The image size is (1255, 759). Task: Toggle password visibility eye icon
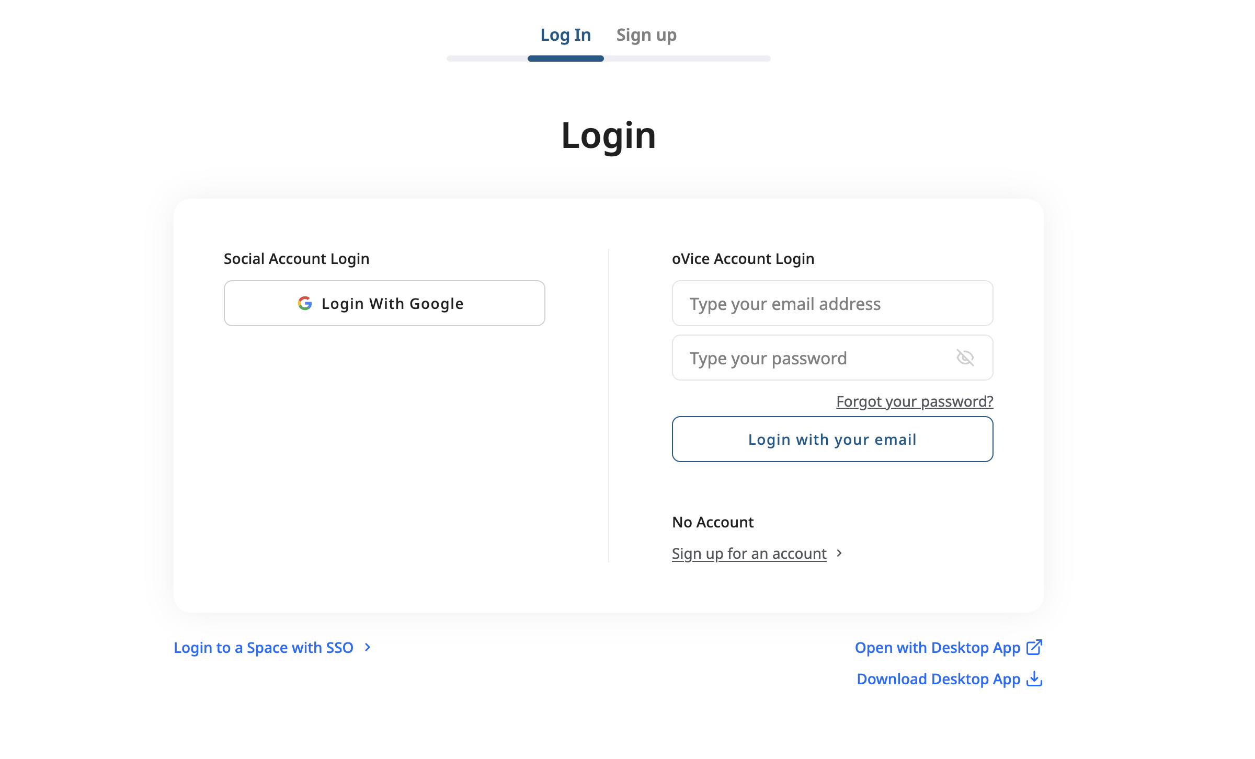(965, 358)
